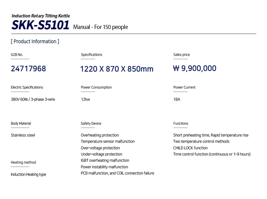The width and height of the screenshot is (267, 199).
Task: Click the Electric Specifications label
Action: click(x=27, y=88)
